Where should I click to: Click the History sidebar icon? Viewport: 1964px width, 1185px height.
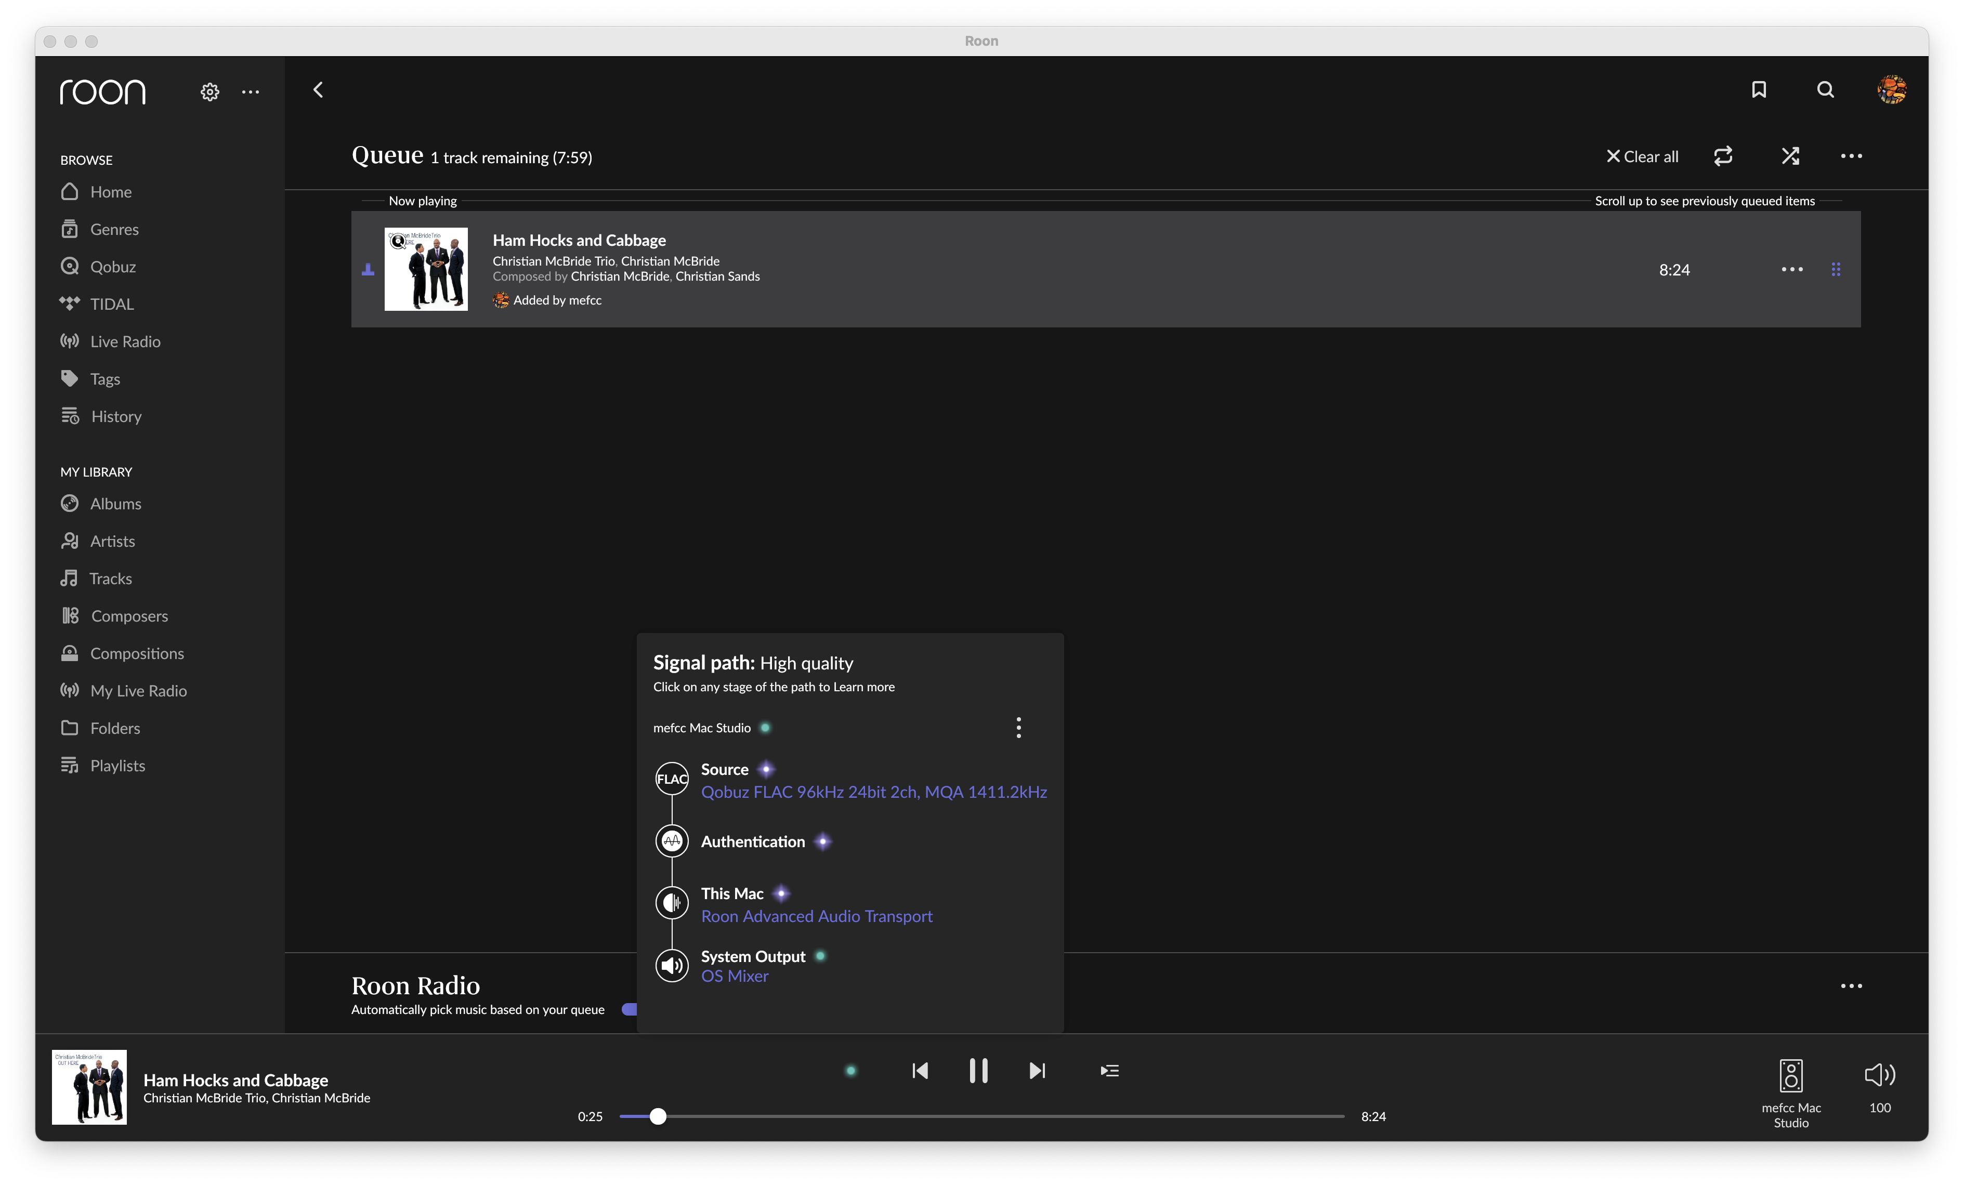70,416
